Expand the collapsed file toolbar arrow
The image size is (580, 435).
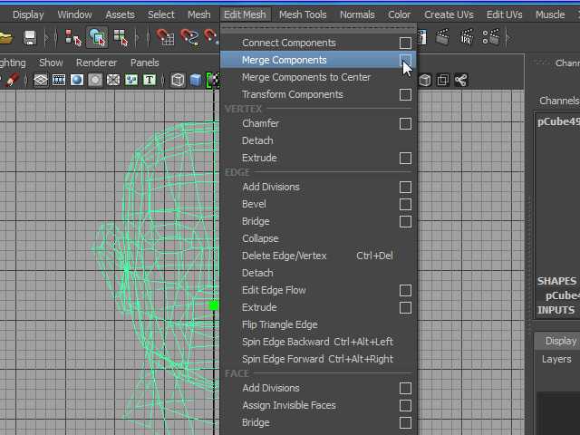[x=46, y=37]
